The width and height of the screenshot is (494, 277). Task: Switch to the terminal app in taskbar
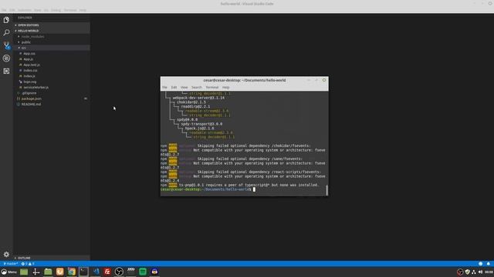83,272
